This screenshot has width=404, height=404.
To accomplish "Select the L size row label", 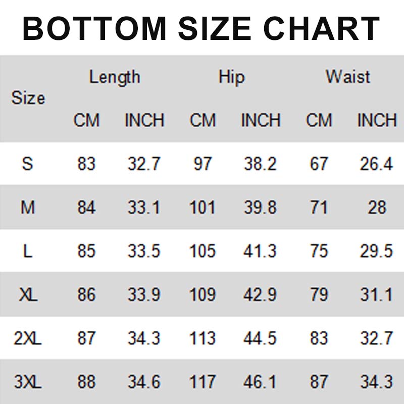I will coord(28,251).
